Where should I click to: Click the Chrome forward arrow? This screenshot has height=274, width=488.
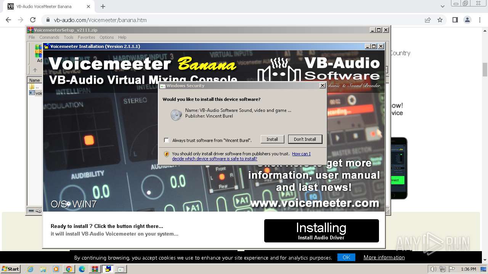click(x=21, y=20)
